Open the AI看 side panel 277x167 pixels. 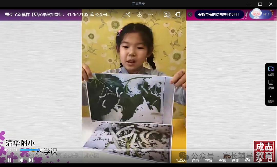coord(271,71)
